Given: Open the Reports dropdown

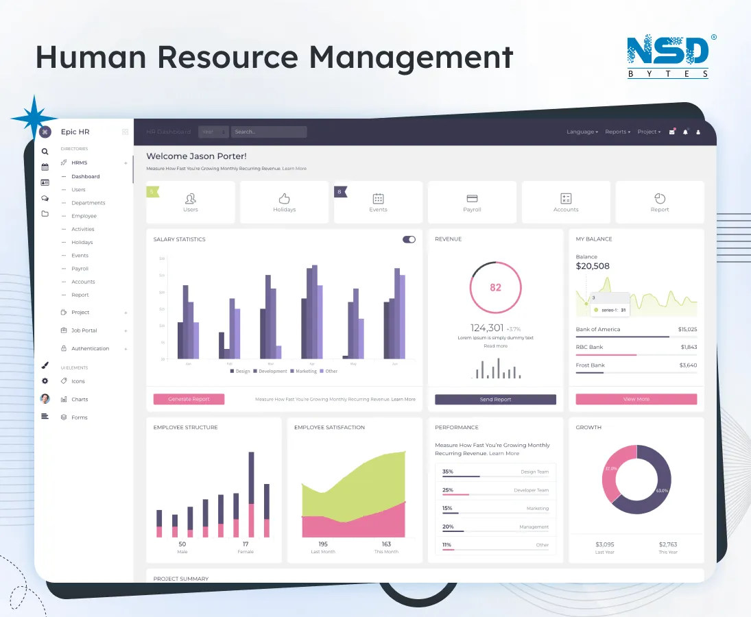Looking at the screenshot, I should tap(617, 132).
